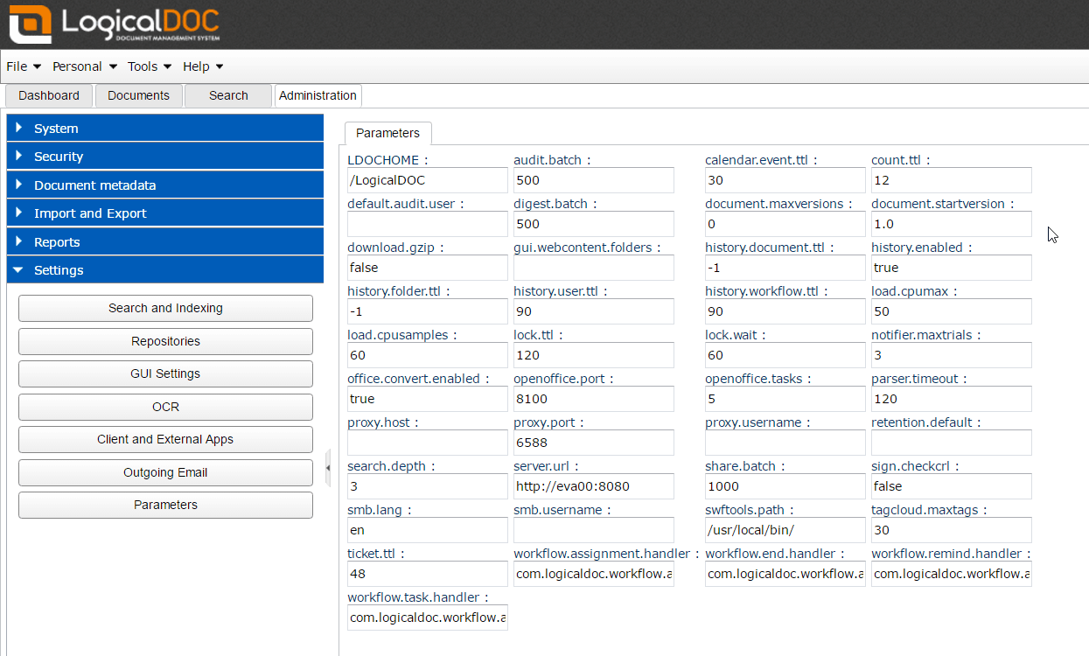Viewport: 1089px width, 656px height.
Task: Switch to the Dashboard tab
Action: click(49, 95)
